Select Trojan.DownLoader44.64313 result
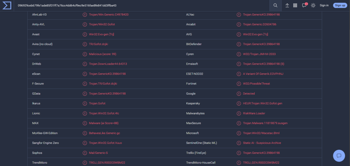Viewport: 350px width, 166px height. click(x=108, y=64)
